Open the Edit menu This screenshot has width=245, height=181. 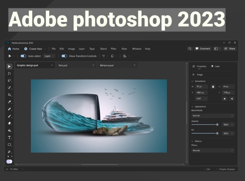(62, 49)
